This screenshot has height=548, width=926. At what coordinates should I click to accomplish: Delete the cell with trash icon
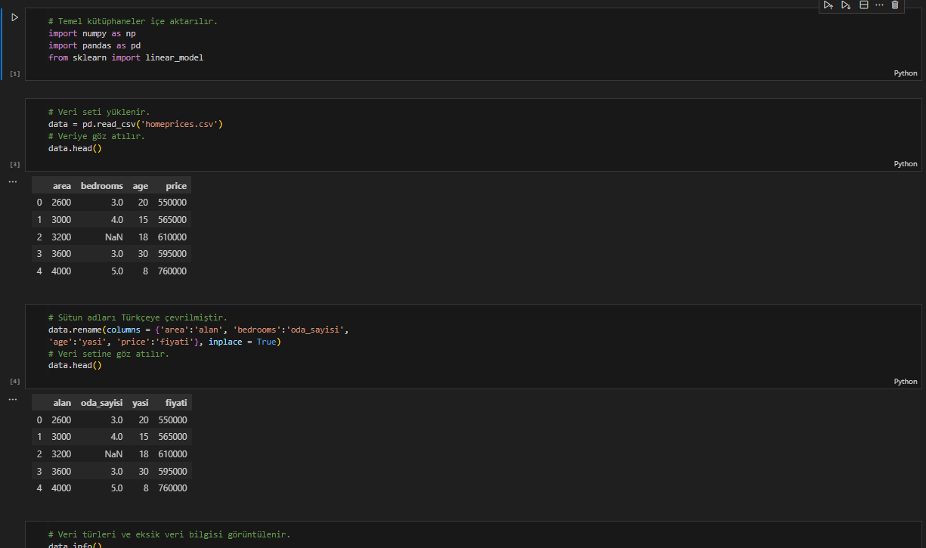(x=895, y=5)
